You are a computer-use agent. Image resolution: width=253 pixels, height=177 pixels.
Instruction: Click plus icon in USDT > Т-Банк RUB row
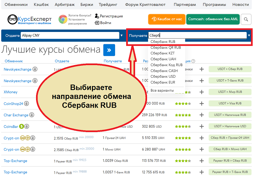point(201,81)
